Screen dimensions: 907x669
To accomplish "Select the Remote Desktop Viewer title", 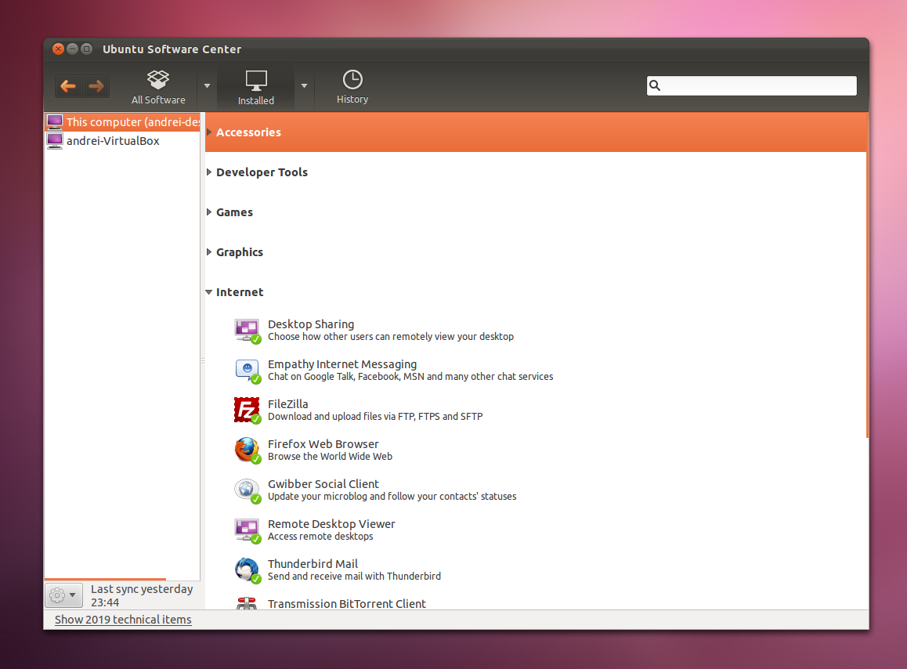I will 331,524.
